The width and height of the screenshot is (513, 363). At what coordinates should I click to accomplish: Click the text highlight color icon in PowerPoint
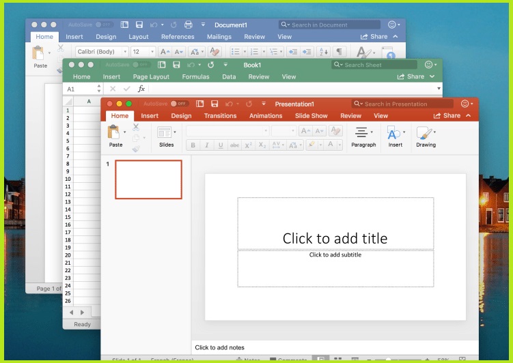[x=311, y=145]
